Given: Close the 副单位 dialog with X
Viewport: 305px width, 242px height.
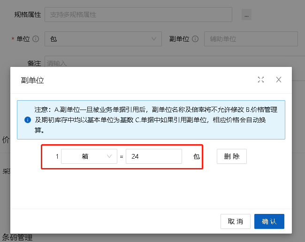Looking at the screenshot, I should [x=279, y=80].
